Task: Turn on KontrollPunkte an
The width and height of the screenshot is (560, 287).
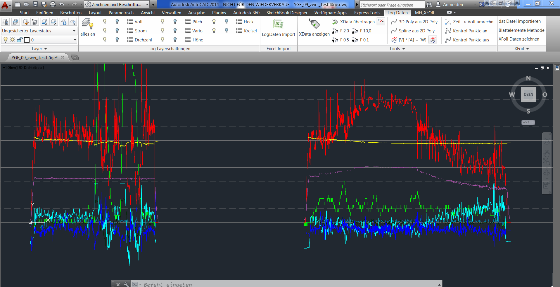Action: (466, 31)
